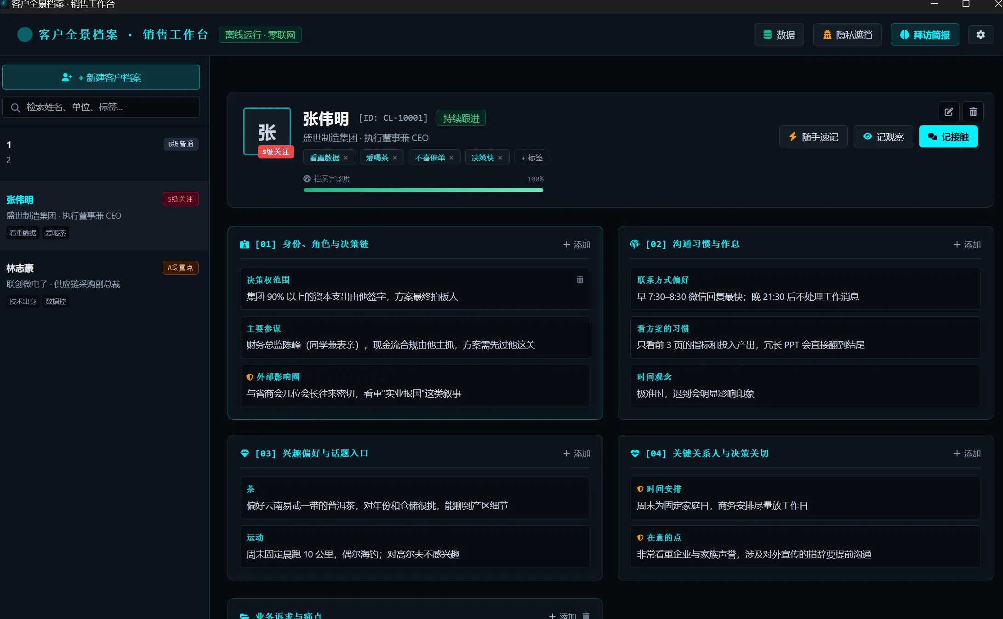The image size is (1003, 619).
Task: Remove the 爱喝茶 tag
Action: (394, 158)
